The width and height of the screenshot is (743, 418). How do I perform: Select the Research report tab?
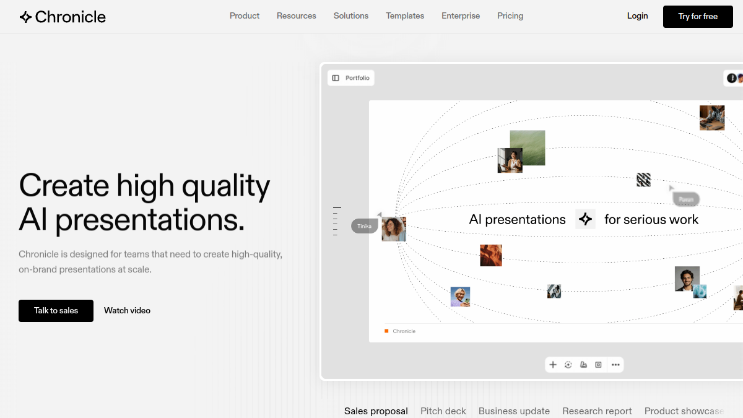tap(597, 411)
